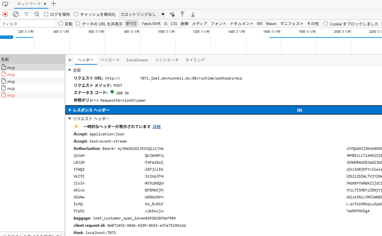The height and width of the screenshot is (236, 382).
Task: Click RequestVersionOrLower policy value
Action: point(123,100)
